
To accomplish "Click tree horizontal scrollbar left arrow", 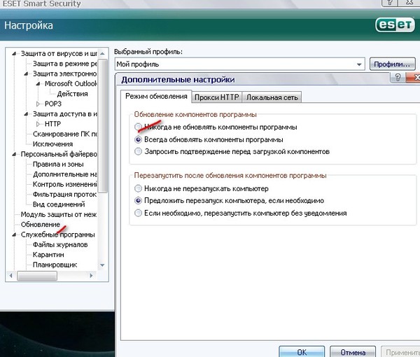I will coord(10,275).
